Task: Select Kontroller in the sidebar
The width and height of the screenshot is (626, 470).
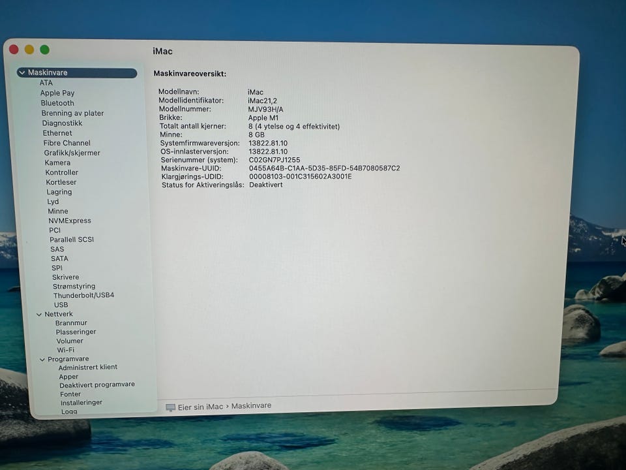Action: pos(61,172)
